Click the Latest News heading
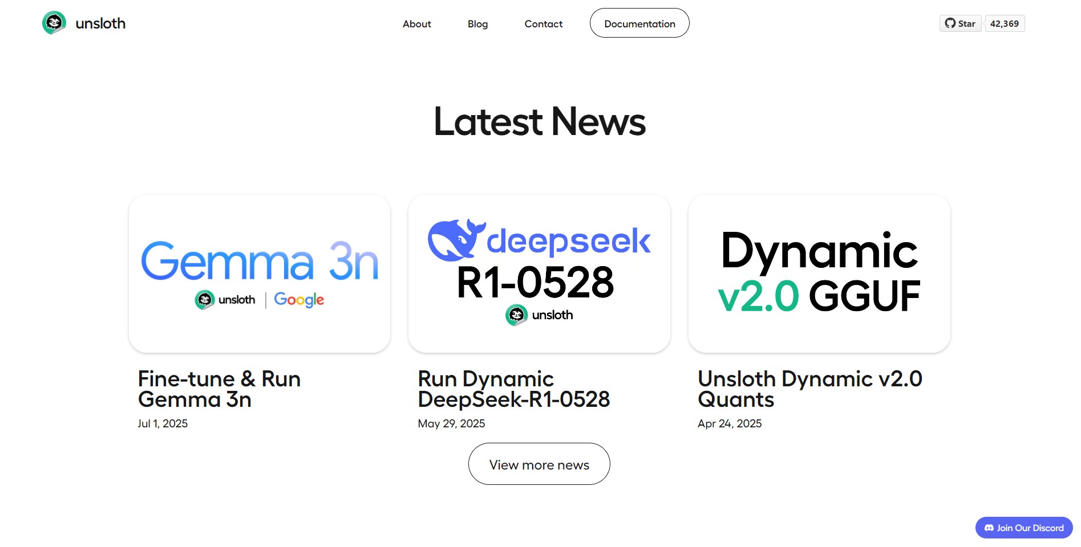This screenshot has height=547, width=1081. tap(540, 121)
